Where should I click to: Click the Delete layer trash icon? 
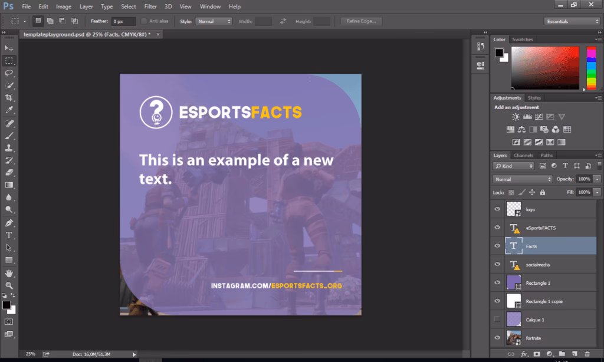tap(588, 355)
